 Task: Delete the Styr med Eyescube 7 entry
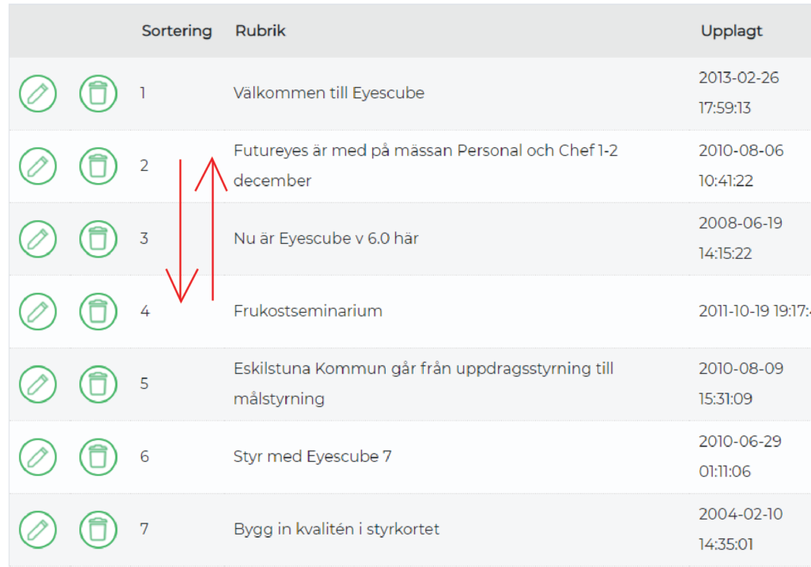(98, 457)
